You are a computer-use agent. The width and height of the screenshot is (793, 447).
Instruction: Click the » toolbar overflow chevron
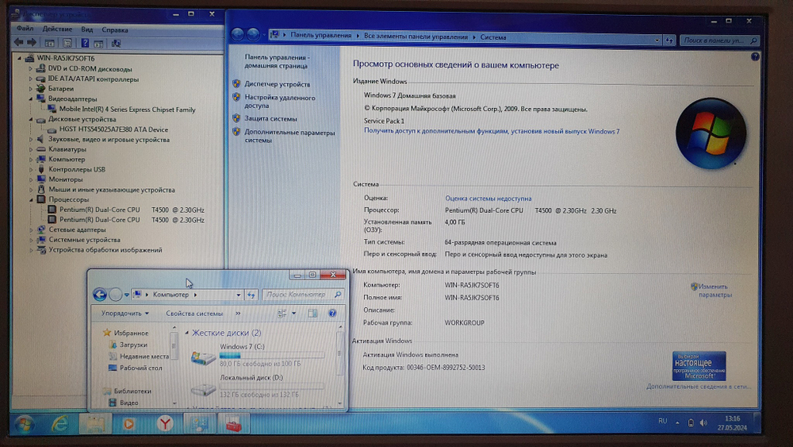[238, 314]
